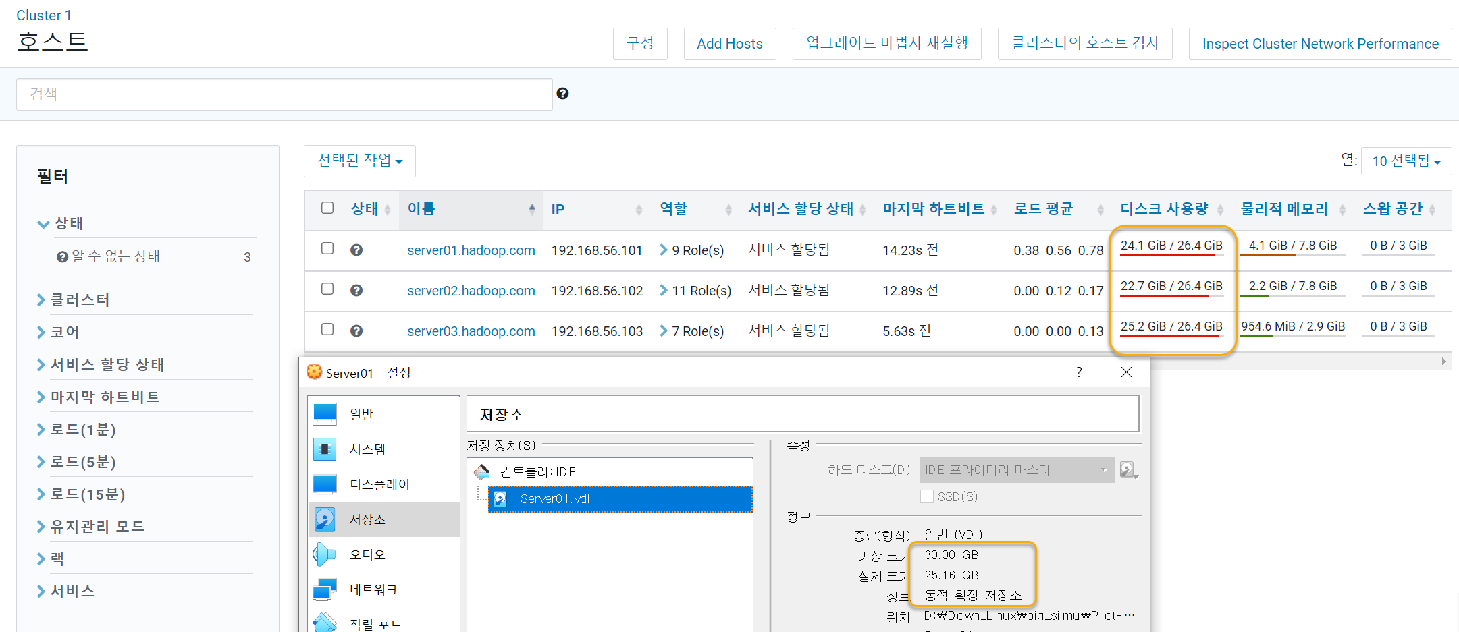Click the 구성 button
This screenshot has width=1459, height=632.
(640, 44)
